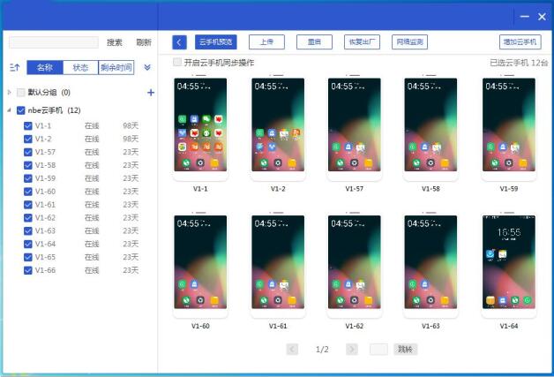Click the blue back arrow button

tap(180, 41)
